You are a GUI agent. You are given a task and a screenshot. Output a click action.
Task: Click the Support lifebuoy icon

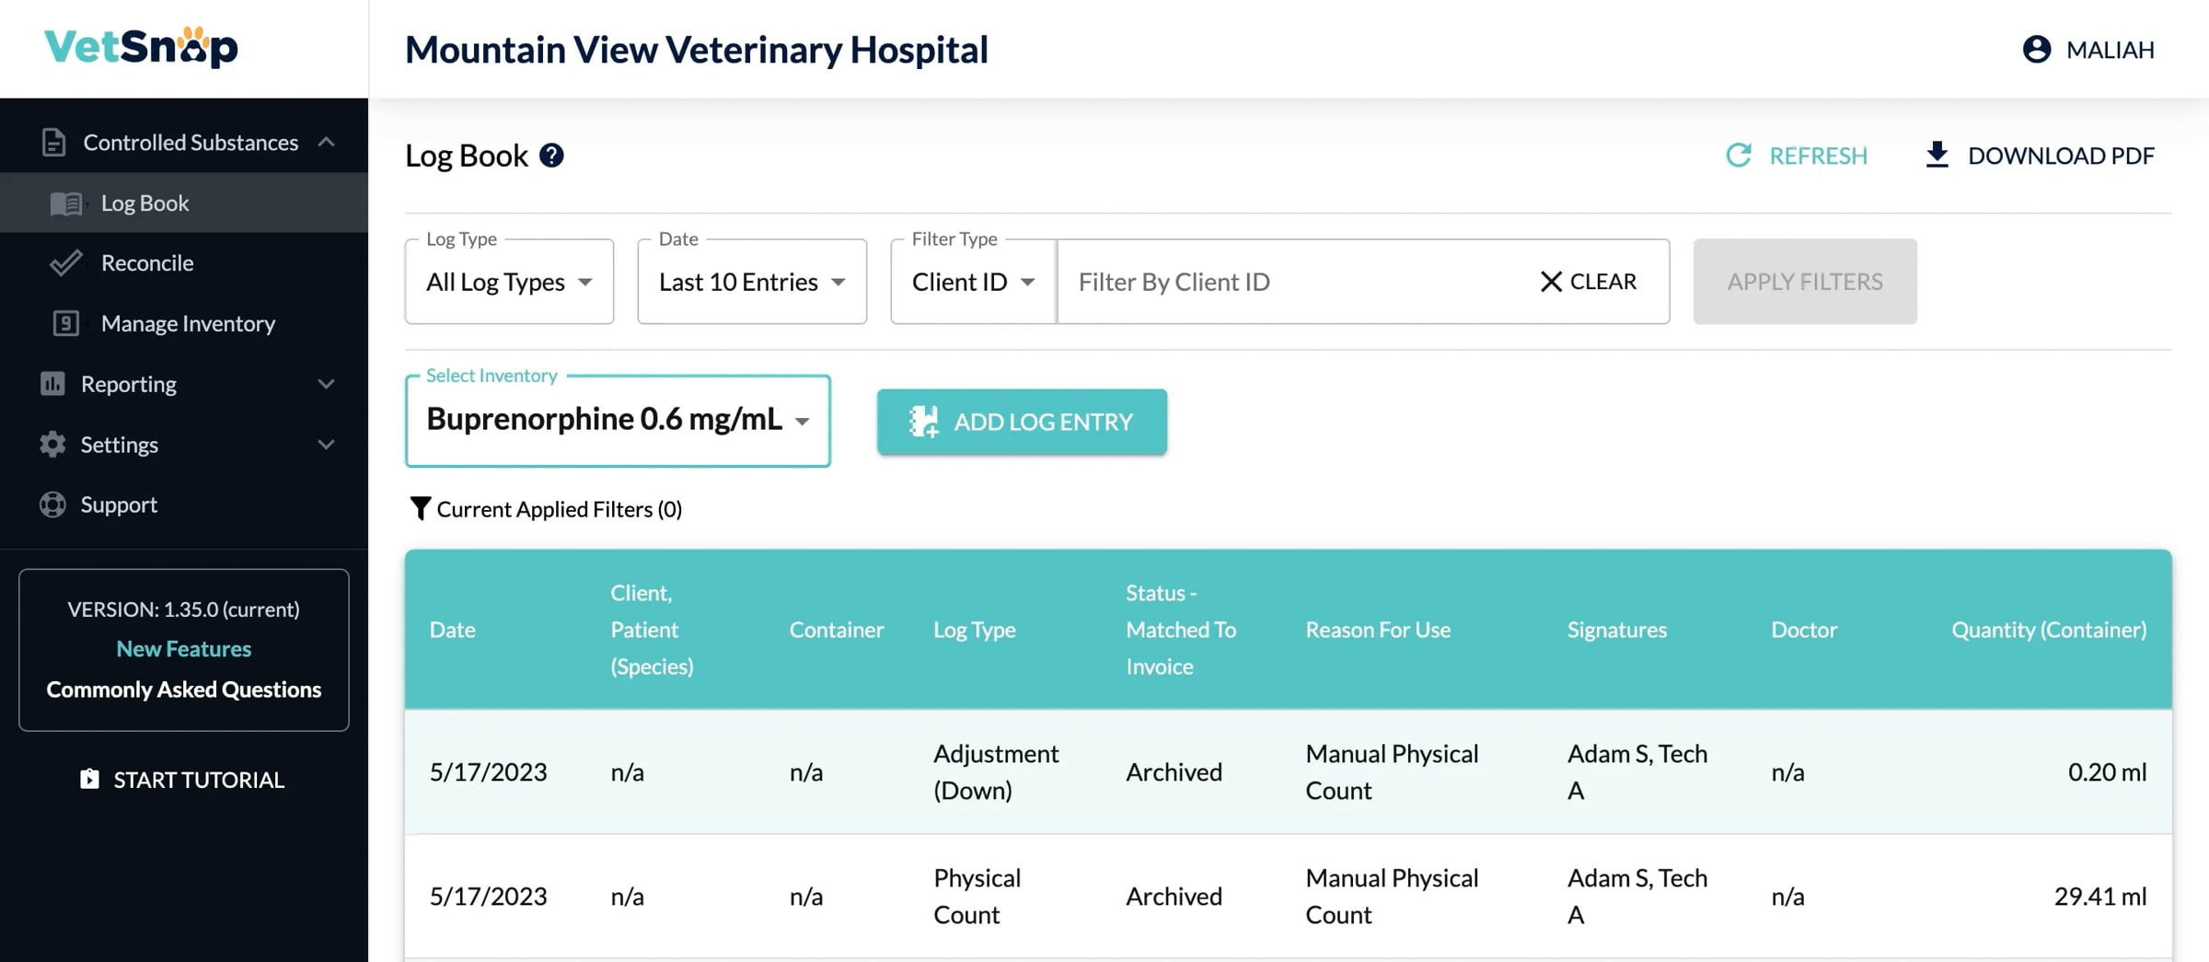pyautogui.click(x=52, y=504)
